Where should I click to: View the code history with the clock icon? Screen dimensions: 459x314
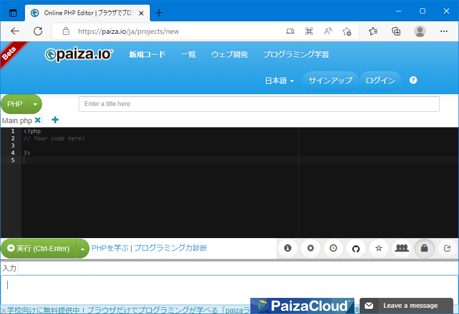point(333,248)
